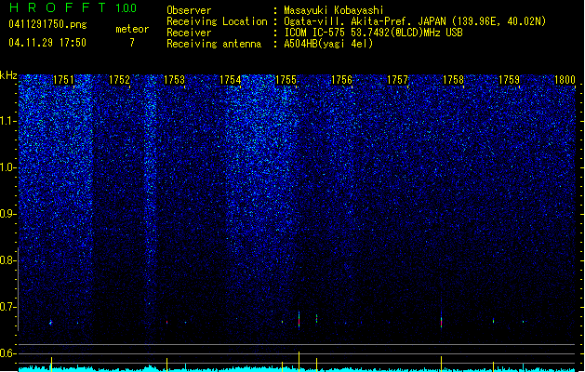Select observer name Masayuki Kobayashi
The width and height of the screenshot is (585, 372).
point(334,10)
